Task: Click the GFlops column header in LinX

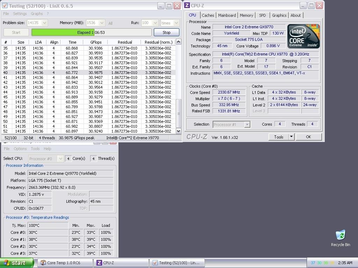Action: click(x=96, y=42)
